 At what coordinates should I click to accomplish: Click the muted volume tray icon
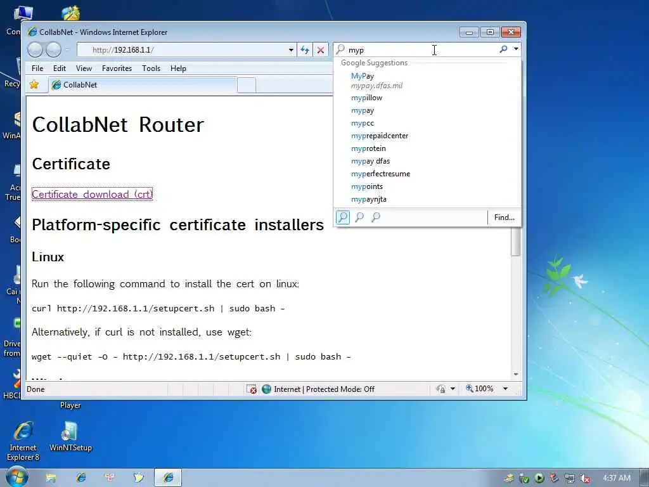click(585, 478)
